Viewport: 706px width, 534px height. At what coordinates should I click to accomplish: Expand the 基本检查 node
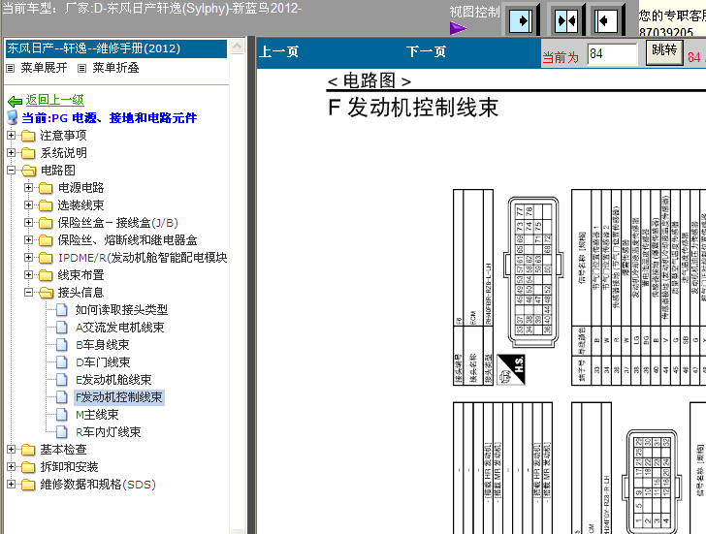click(x=12, y=449)
